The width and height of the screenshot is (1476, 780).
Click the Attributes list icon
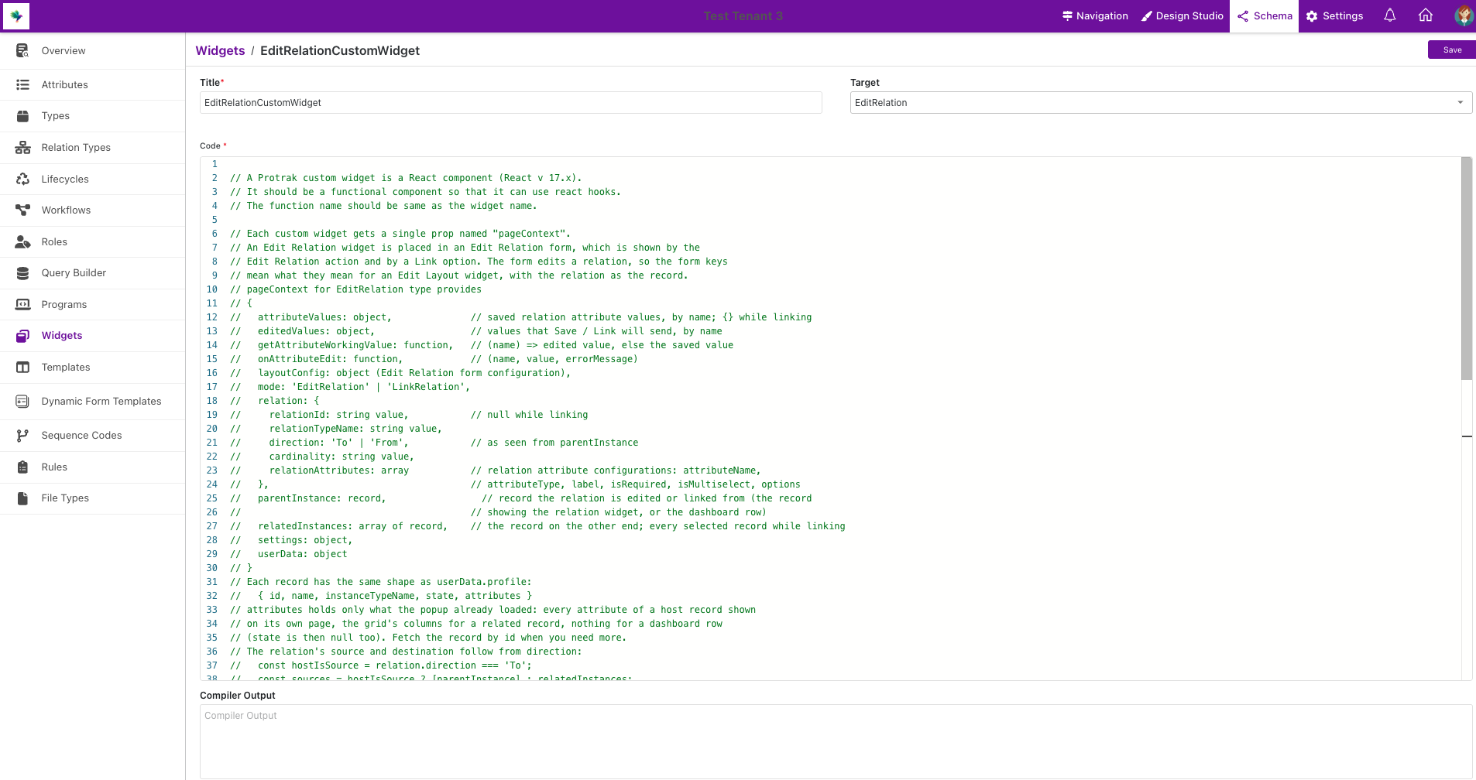pyautogui.click(x=22, y=85)
